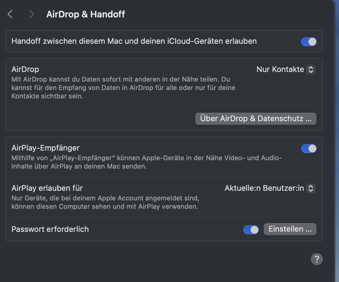Turn off the AirPlay-Empfänger switch
This screenshot has height=282, width=339.
click(x=309, y=148)
